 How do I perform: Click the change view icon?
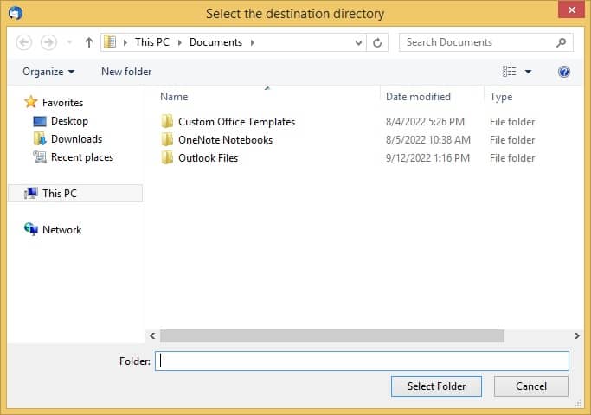[x=510, y=72]
